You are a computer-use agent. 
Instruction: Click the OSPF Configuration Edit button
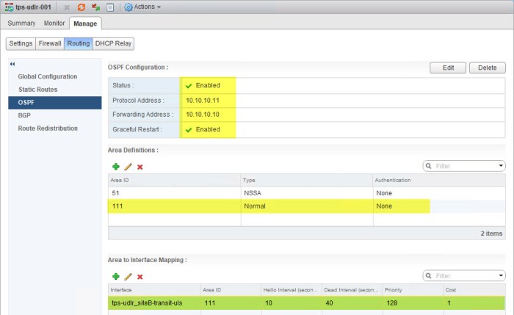(x=448, y=68)
